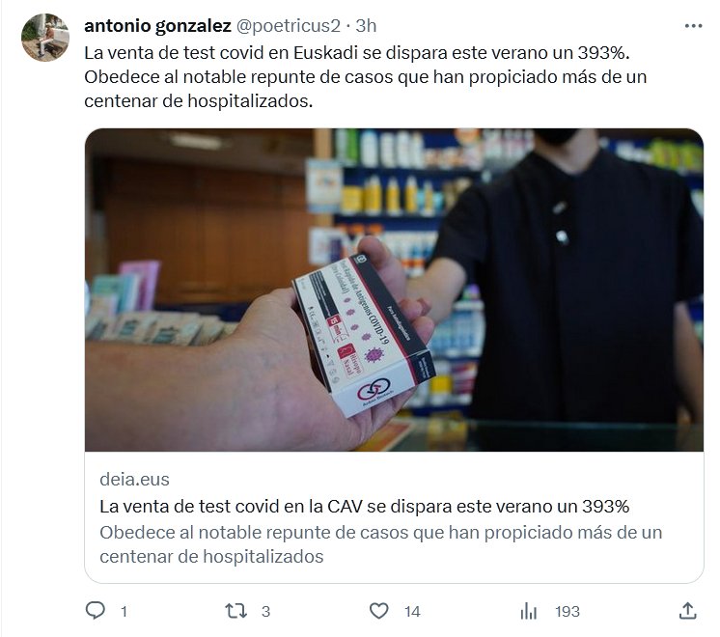Click the display name antonio gonzalez
This screenshot has width=720, height=637.
(x=157, y=26)
